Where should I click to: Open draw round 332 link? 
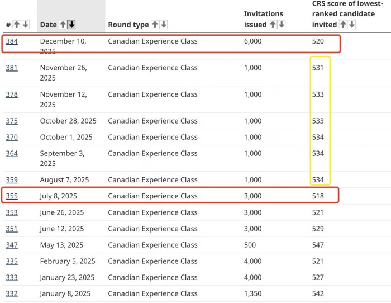(x=12, y=293)
